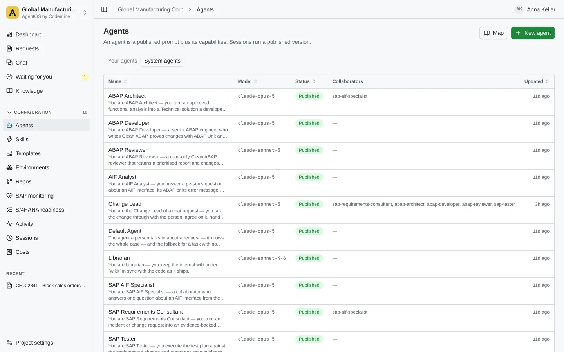Open the Project settings sliders icon
The height and width of the screenshot is (352, 564).
[9, 343]
